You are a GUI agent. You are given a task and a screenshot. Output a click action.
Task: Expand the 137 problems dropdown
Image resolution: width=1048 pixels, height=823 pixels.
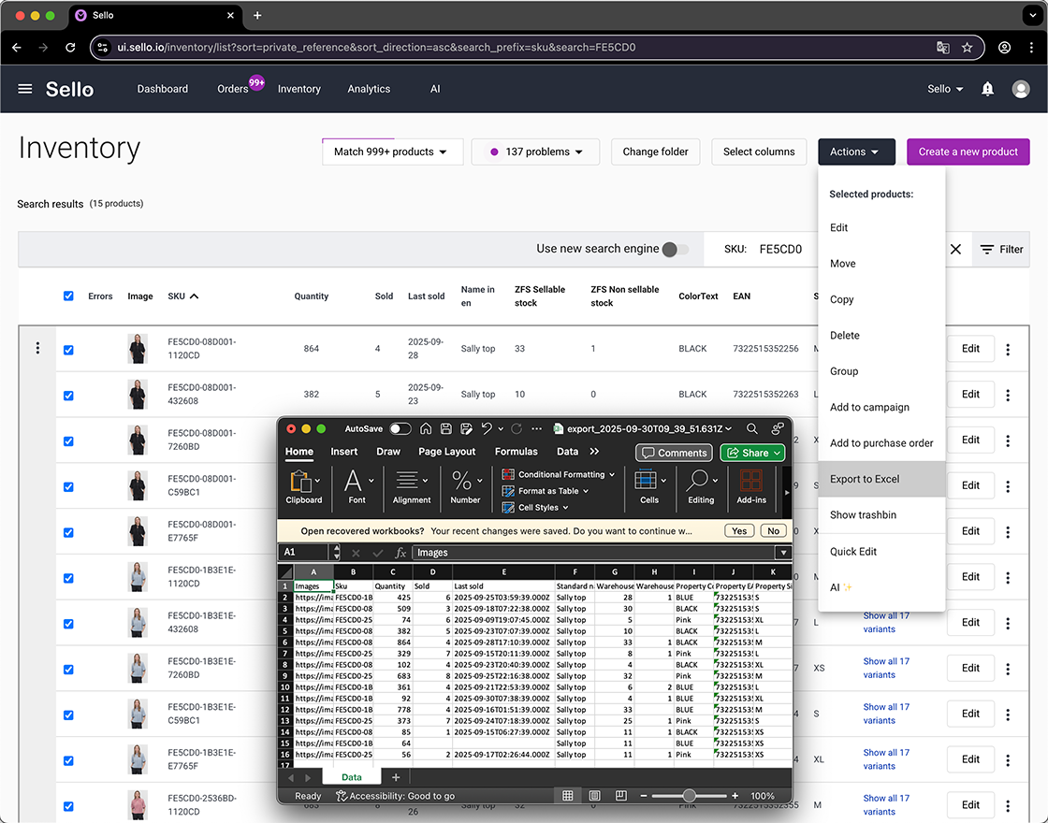coord(535,150)
